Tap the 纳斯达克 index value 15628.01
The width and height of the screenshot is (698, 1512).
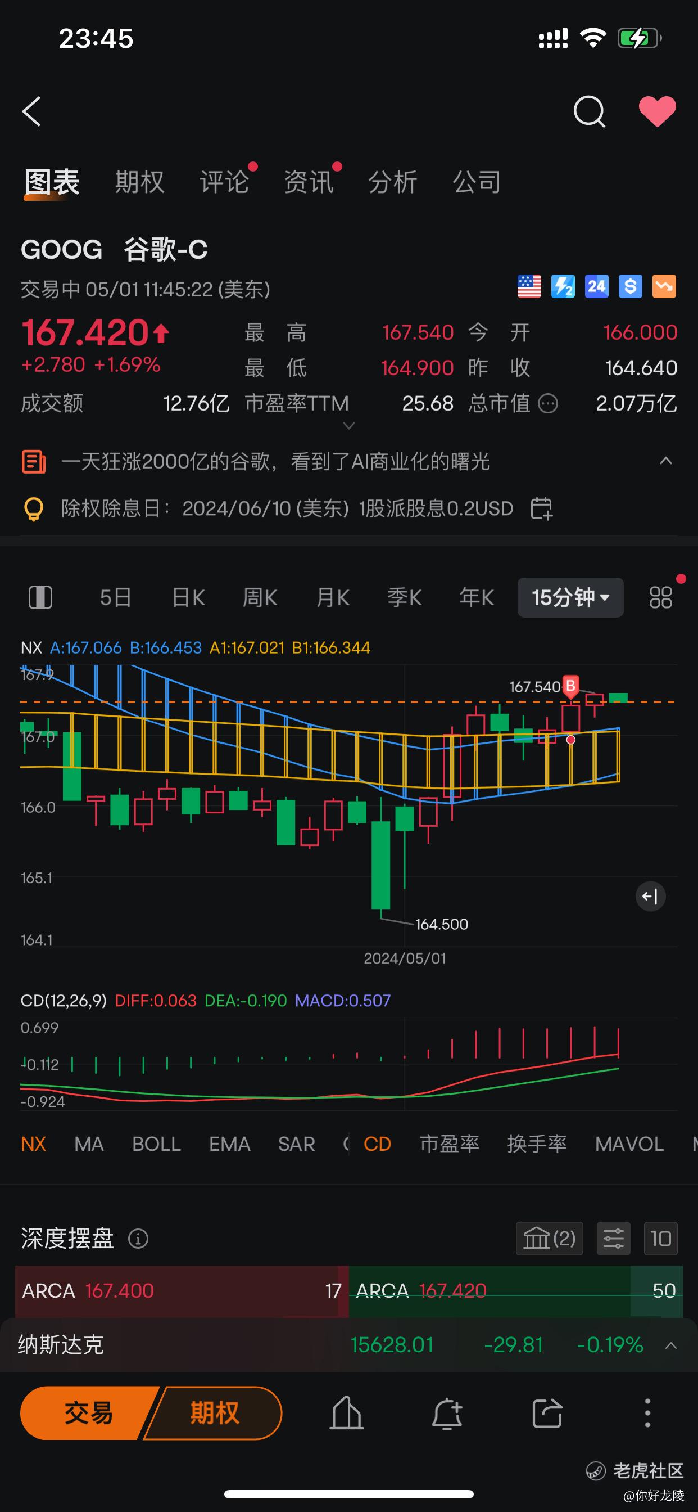(x=392, y=1345)
